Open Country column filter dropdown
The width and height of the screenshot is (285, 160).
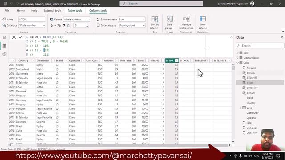[33, 60]
